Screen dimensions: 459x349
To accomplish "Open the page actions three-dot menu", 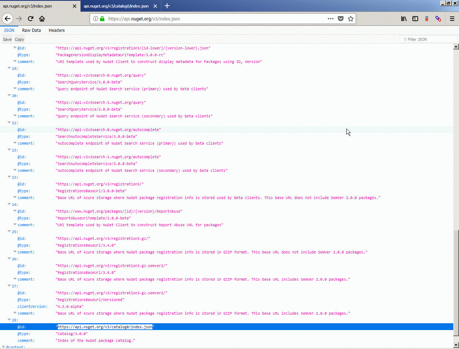I will tap(331, 19).
